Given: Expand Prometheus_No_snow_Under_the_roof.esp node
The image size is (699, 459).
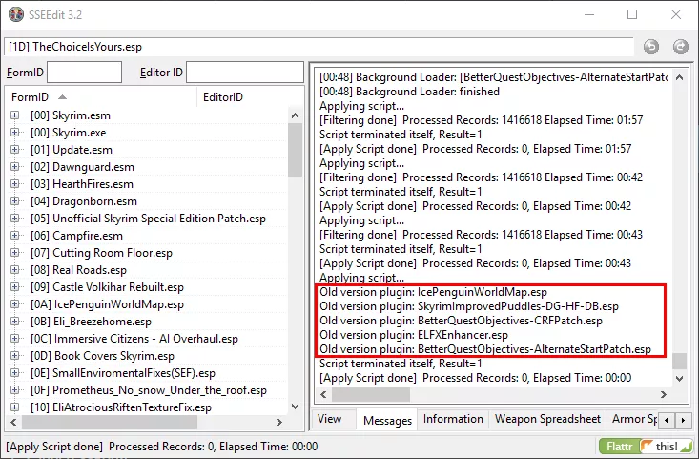Looking at the screenshot, I should point(14,390).
